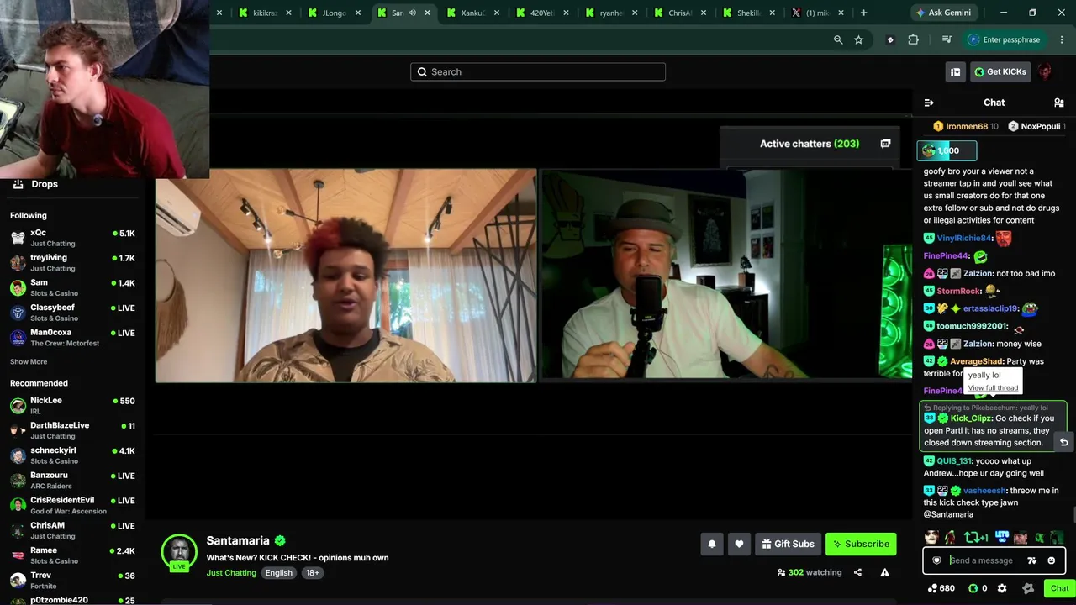Report the stream via the warning triangle

pyautogui.click(x=884, y=572)
